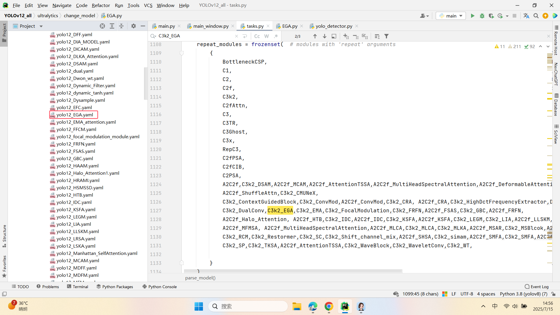Select yolo12_EGA.yaml in project tree
This screenshot has width=560, height=315.
(x=75, y=115)
